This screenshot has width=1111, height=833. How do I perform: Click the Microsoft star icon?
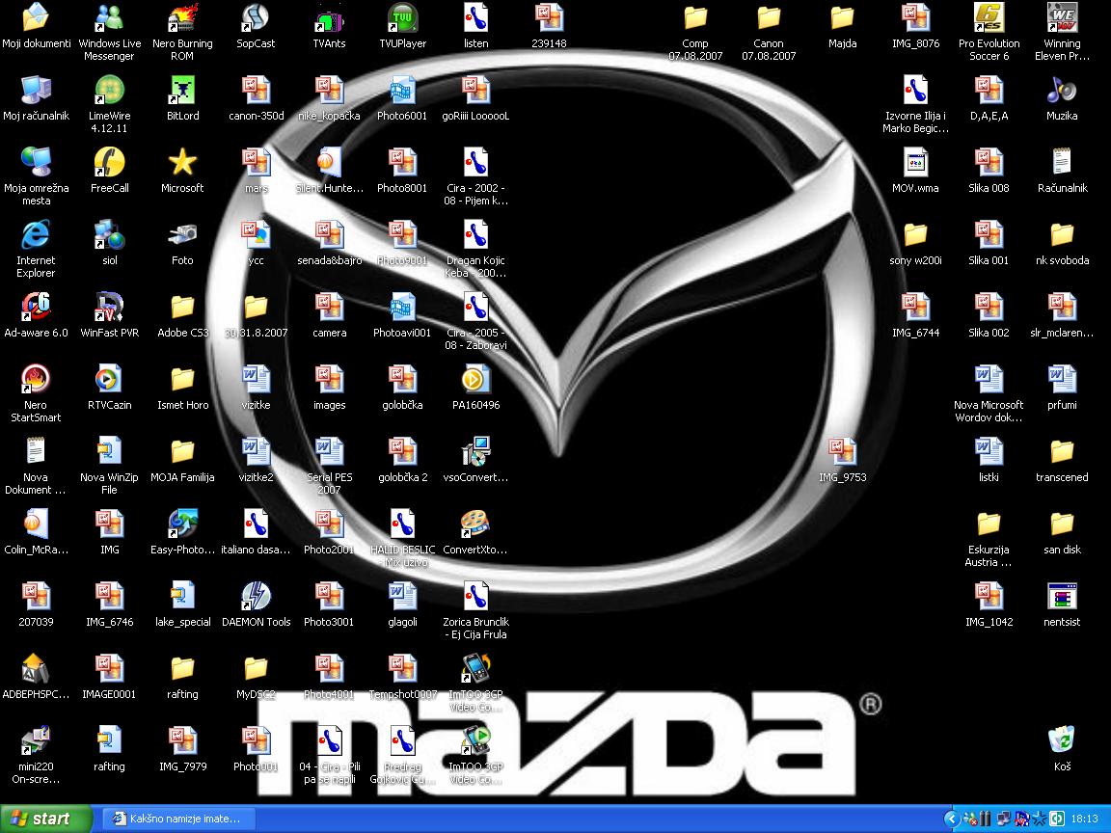(x=182, y=163)
